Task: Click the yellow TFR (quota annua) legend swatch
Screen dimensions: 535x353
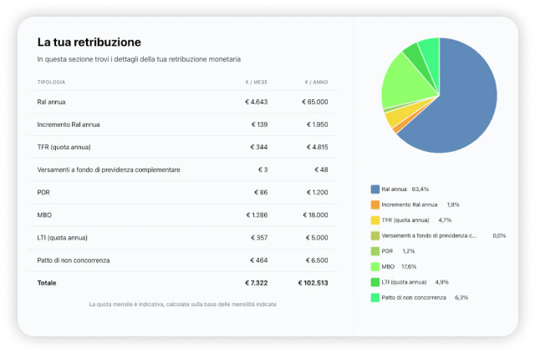Action: 374,220
